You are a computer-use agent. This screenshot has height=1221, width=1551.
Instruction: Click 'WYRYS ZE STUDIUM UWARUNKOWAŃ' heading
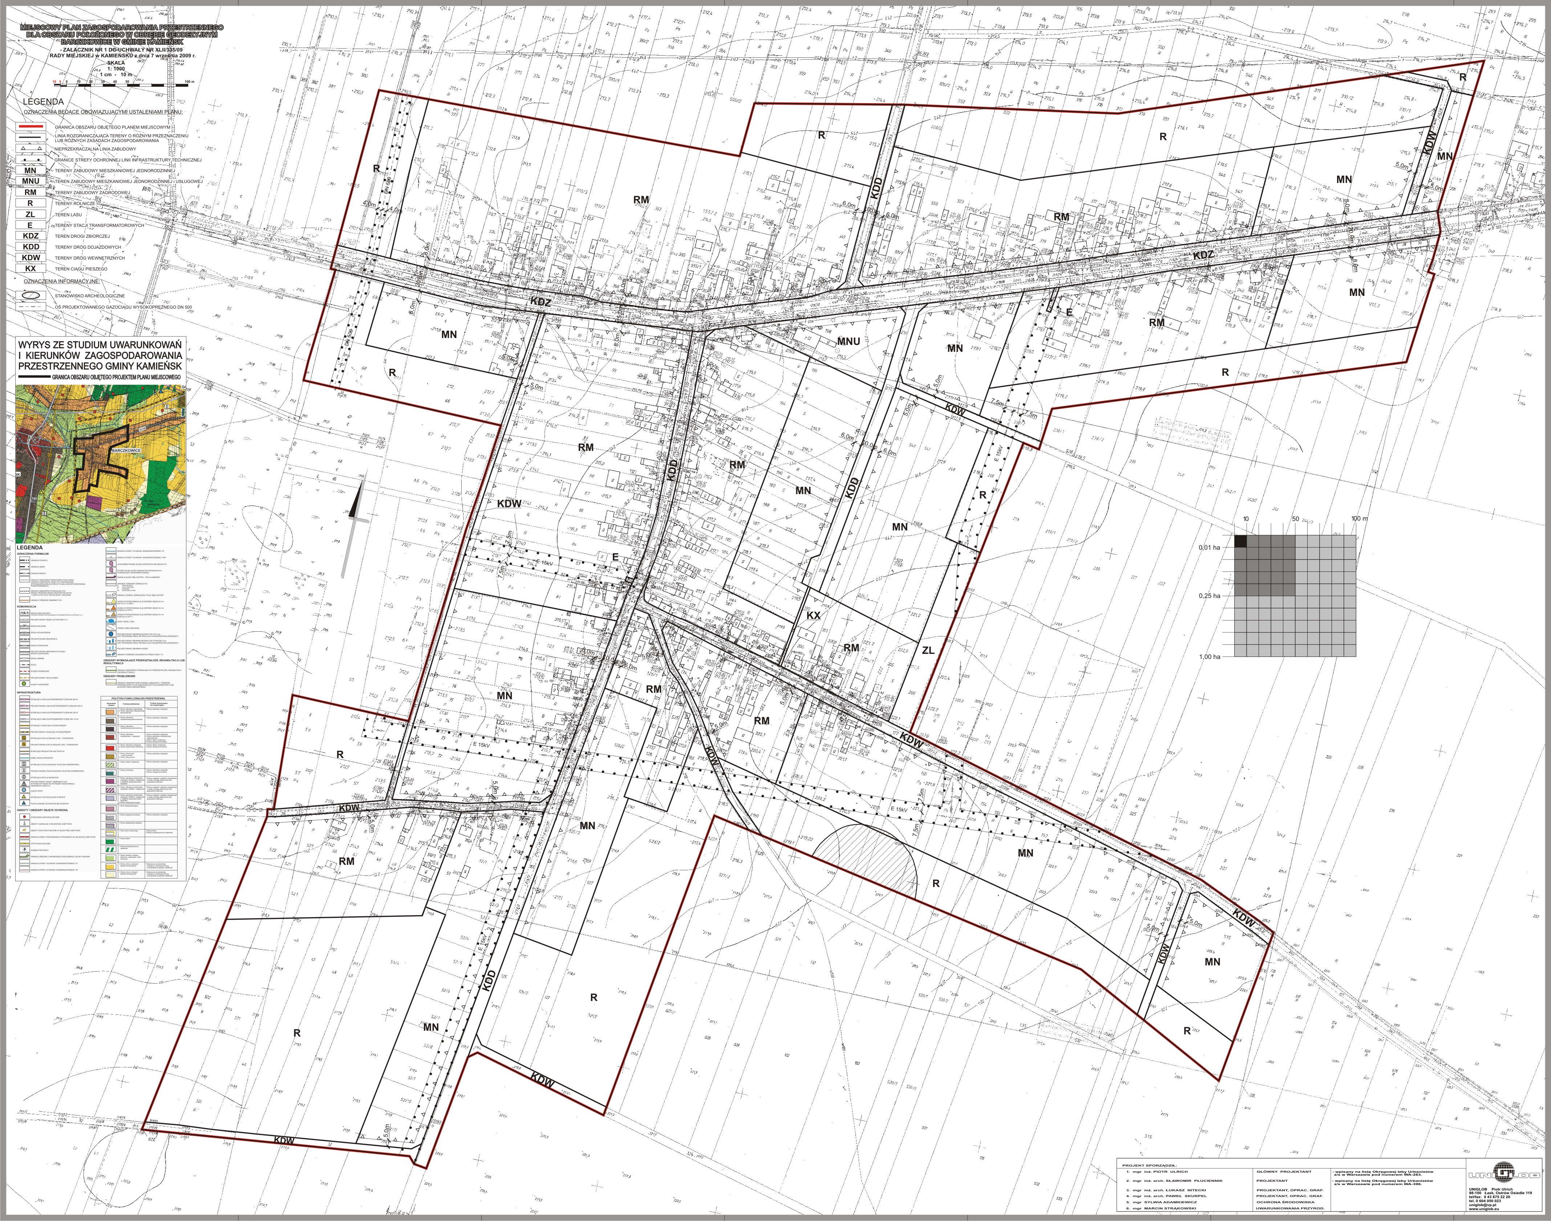point(101,345)
